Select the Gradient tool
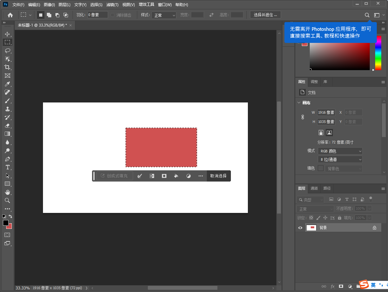388x292 pixels. [x=7, y=134]
